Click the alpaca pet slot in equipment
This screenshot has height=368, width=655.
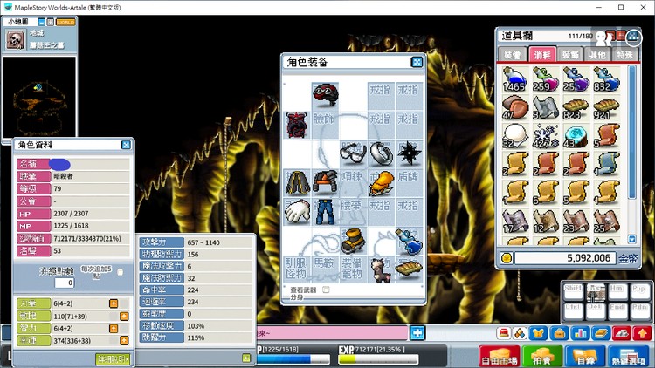[x=381, y=269]
